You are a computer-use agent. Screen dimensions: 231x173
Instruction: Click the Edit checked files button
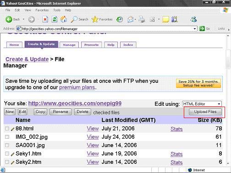[22, 112]
